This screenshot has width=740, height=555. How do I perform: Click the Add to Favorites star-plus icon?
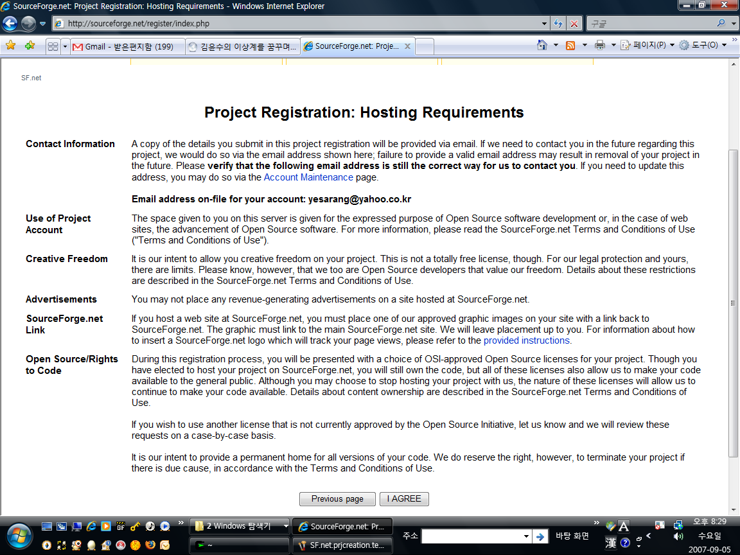point(30,46)
